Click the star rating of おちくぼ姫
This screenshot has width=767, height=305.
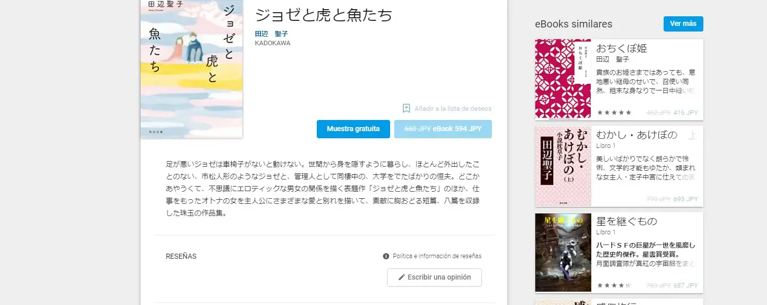(614, 113)
